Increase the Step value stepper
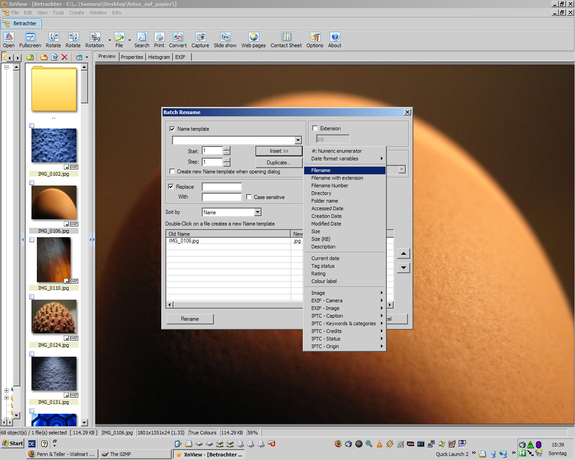575x460 pixels. [227, 160]
